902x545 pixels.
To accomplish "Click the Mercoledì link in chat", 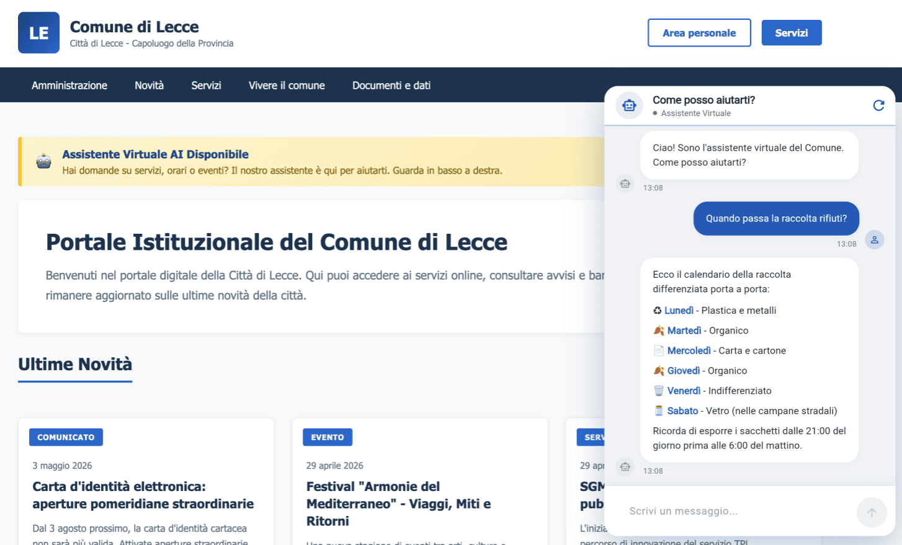I will click(689, 351).
